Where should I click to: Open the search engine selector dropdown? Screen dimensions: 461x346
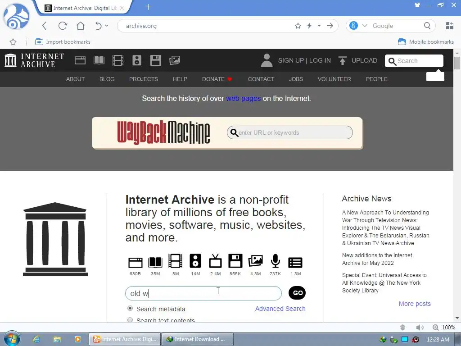click(365, 26)
